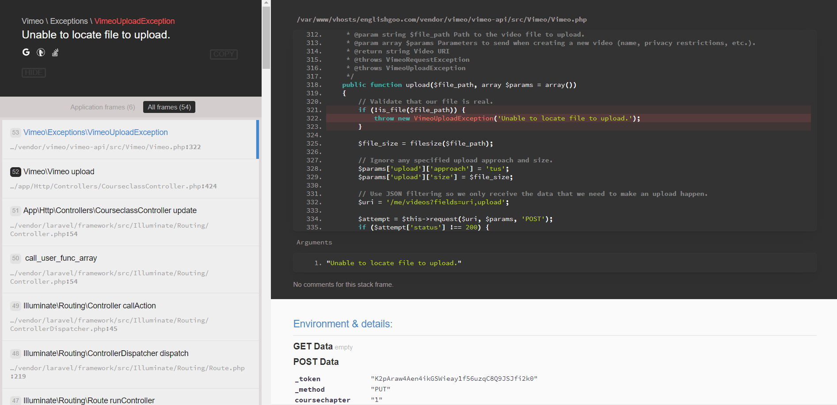Screen dimensions: 837x405
Task: Click the Arguments heading
Action: pyautogui.click(x=314, y=242)
